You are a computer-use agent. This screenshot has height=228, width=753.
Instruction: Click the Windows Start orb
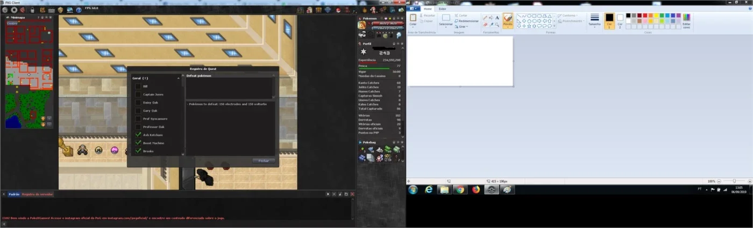413,189
